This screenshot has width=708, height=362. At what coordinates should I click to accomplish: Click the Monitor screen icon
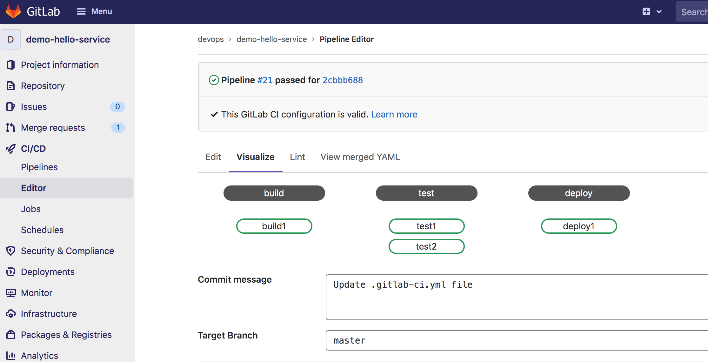(11, 293)
